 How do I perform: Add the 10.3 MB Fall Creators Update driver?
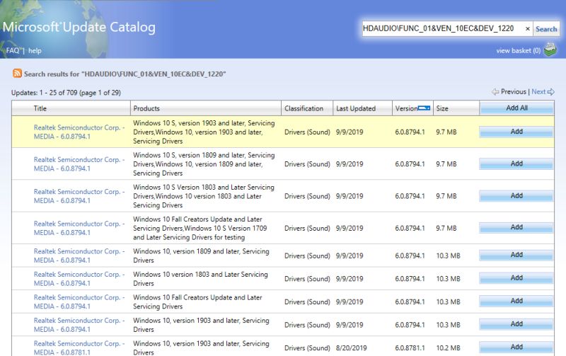(516, 301)
